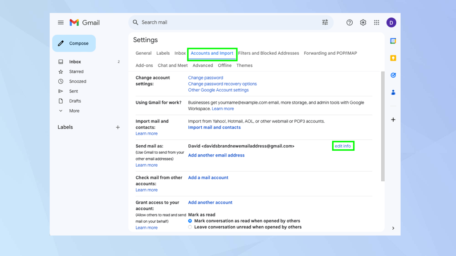Viewport: 456px width, 256px height.
Task: Open the David account avatar menu
Action: pos(391,22)
